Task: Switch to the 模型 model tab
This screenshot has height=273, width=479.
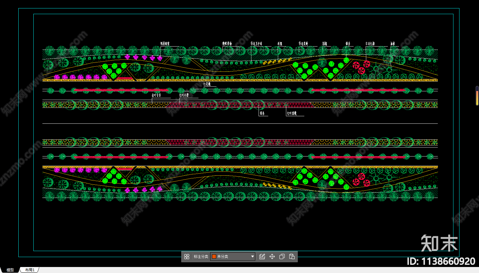Action: click(10, 270)
